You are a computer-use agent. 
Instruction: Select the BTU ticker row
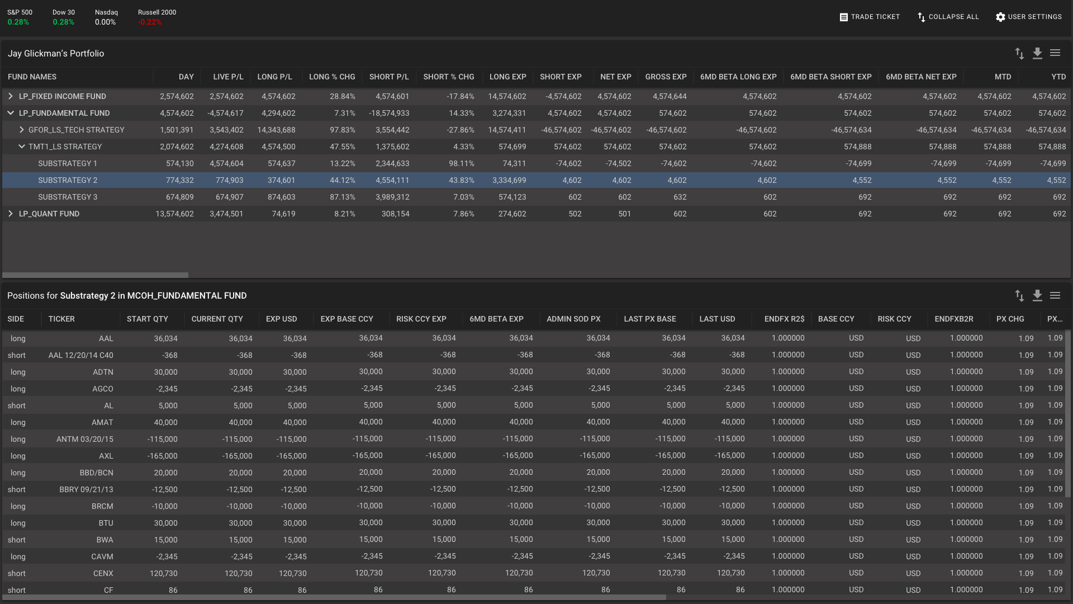click(x=534, y=523)
